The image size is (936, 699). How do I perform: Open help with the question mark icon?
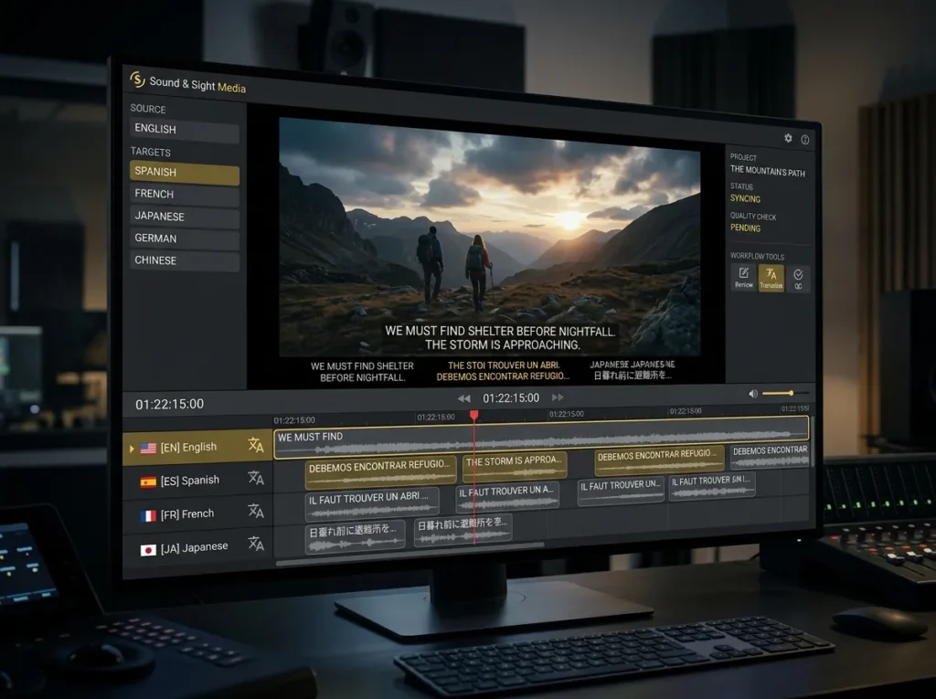click(x=804, y=140)
